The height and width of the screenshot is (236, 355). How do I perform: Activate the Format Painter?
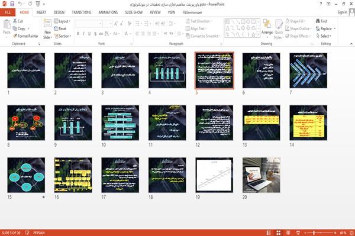(x=25, y=36)
